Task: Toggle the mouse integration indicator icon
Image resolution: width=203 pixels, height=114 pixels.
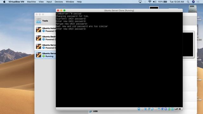Action: point(169,109)
